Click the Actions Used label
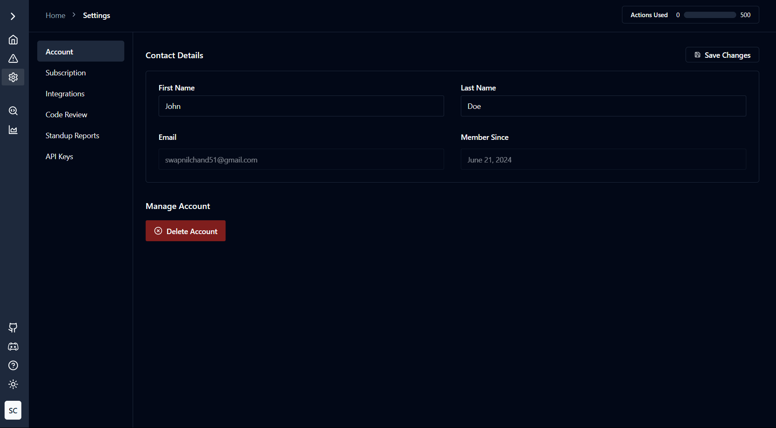Screen dimensions: 776x428 point(649,15)
